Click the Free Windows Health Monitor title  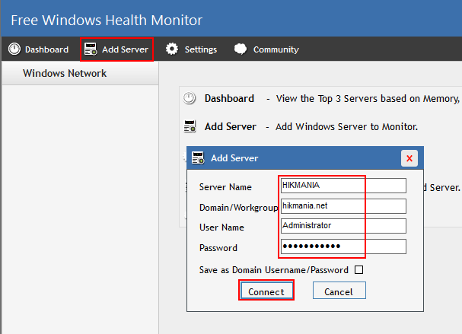pyautogui.click(x=107, y=20)
